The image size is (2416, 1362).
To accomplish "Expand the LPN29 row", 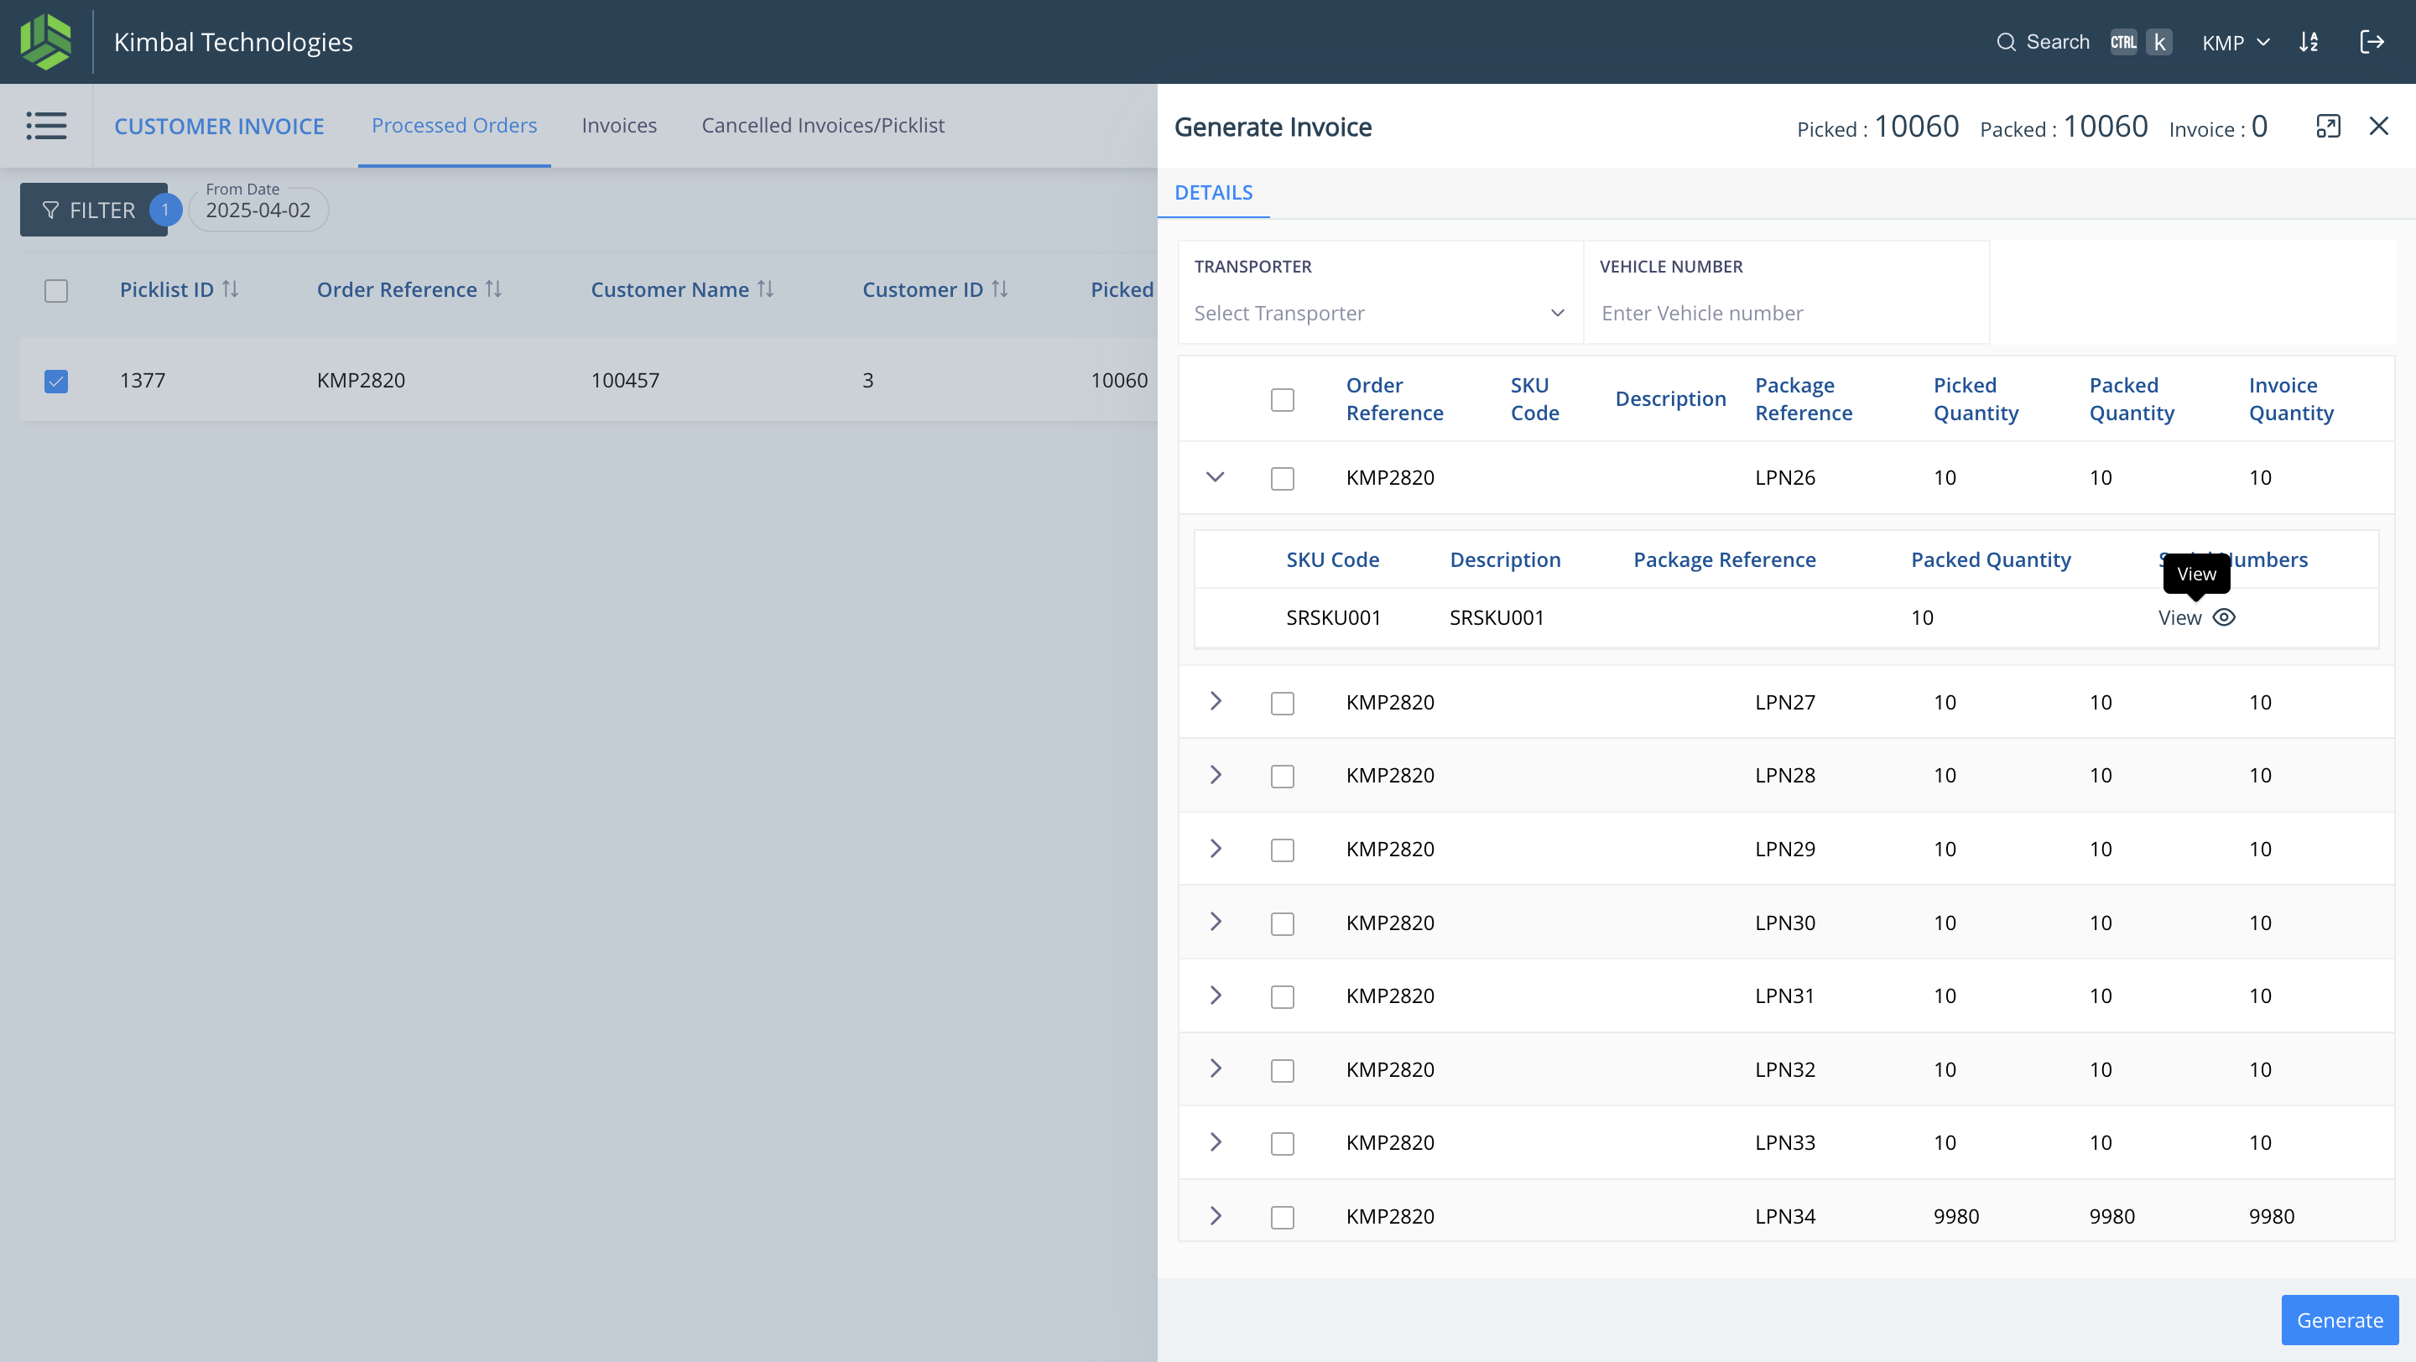I will [1216, 849].
